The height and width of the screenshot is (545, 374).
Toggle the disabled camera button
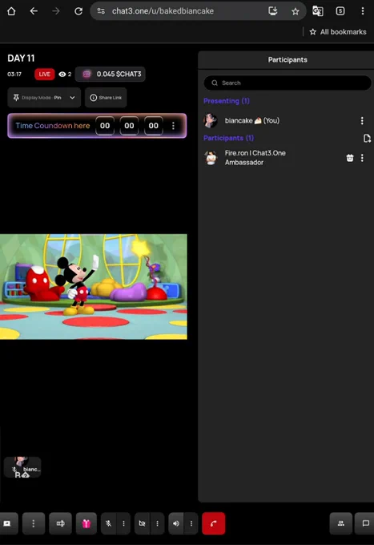click(x=142, y=523)
